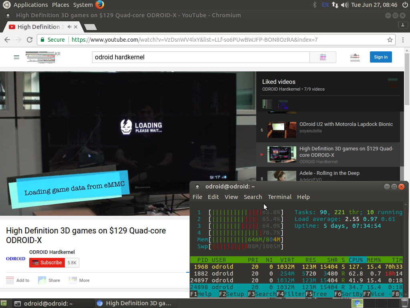Image resolution: width=410 pixels, height=308 pixels.
Task: Click the YouTube search button icon
Action: tap(323, 57)
